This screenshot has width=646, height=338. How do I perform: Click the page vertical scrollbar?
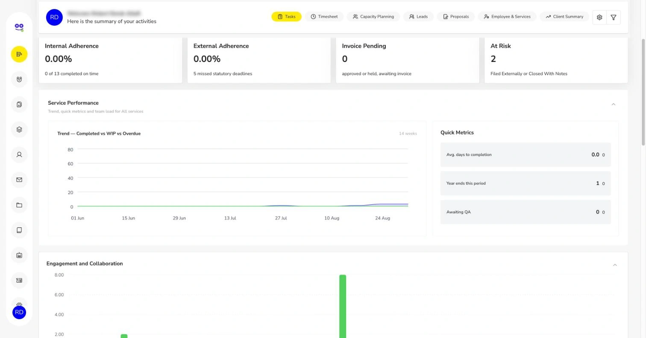643,92
